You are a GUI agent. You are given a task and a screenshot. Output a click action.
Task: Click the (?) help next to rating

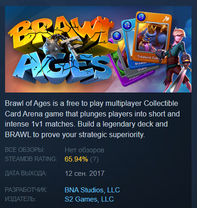point(94,159)
